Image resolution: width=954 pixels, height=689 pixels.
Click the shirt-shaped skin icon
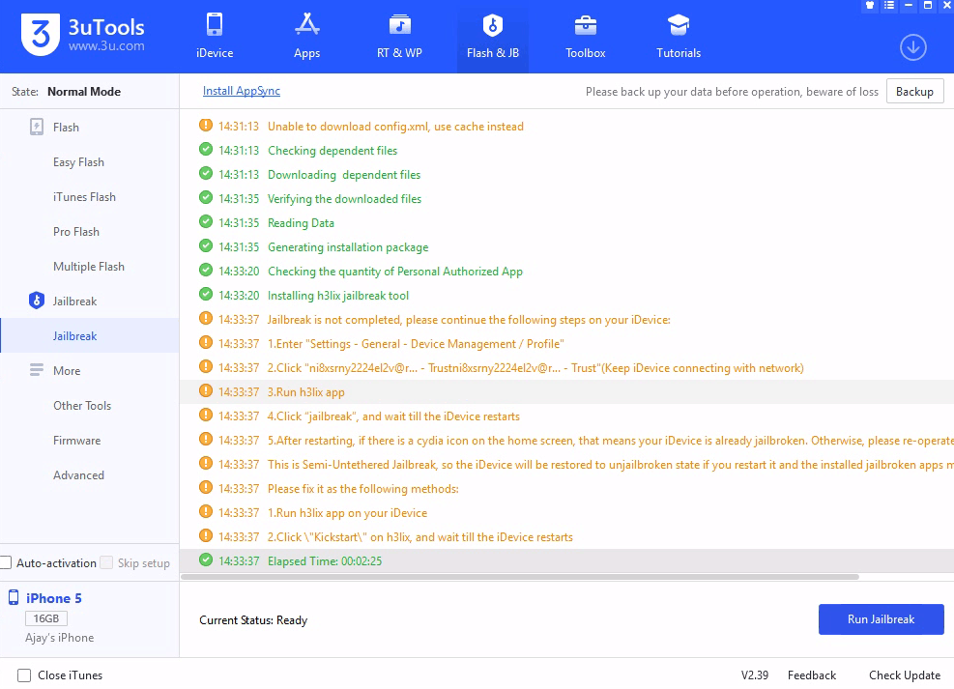(870, 6)
